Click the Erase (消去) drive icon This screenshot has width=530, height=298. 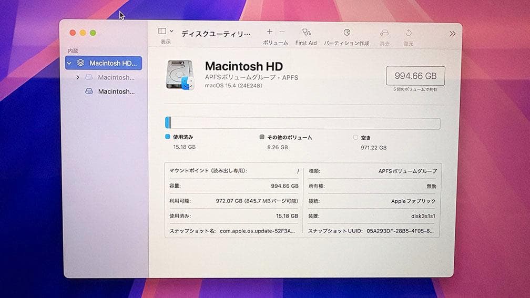coord(384,33)
